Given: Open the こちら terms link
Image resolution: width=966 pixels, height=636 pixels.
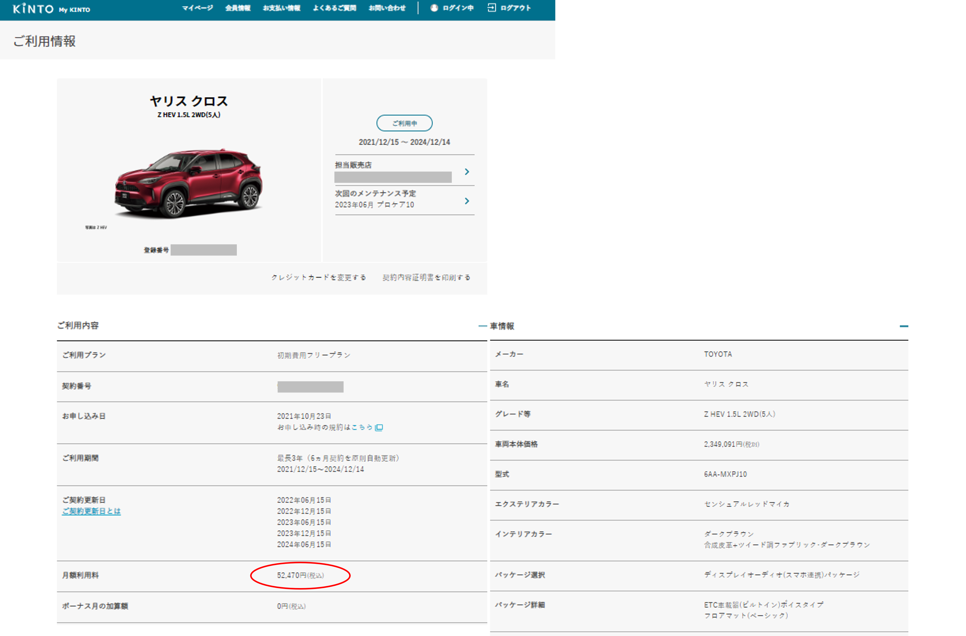Looking at the screenshot, I should click(362, 427).
